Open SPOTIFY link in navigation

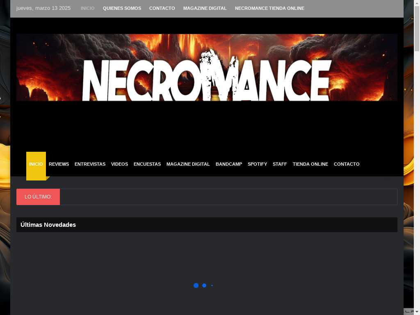[257, 164]
